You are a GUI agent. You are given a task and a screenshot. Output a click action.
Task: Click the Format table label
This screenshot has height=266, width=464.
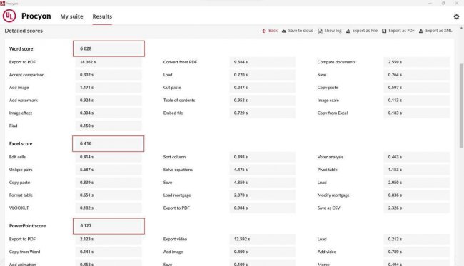tap(21, 195)
